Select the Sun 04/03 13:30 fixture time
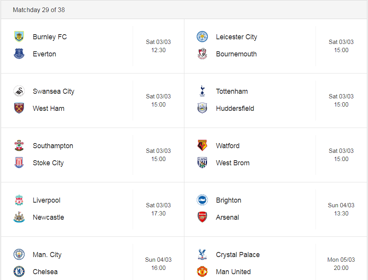368x280 pixels. point(341,209)
